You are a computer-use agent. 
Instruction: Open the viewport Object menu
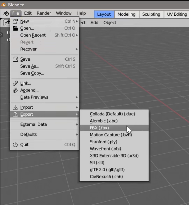point(110,23)
